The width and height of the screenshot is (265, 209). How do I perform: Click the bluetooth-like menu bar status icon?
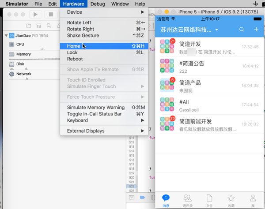(x=256, y=4)
